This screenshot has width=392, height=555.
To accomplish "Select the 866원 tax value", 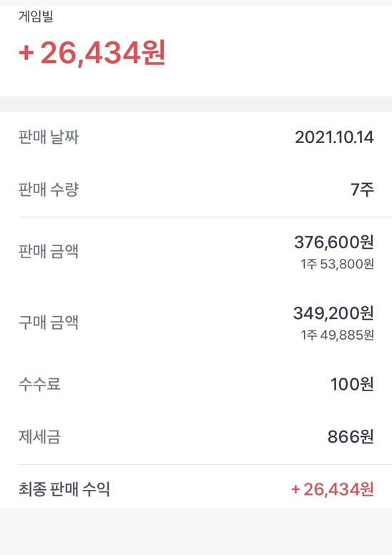I will (351, 437).
